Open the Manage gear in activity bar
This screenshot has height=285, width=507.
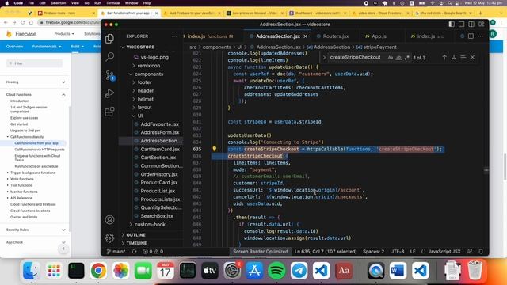coord(109,238)
